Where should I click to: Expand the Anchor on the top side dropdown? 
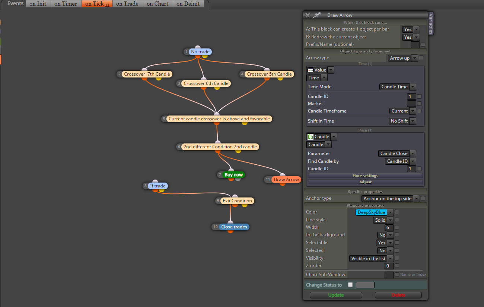click(390, 199)
